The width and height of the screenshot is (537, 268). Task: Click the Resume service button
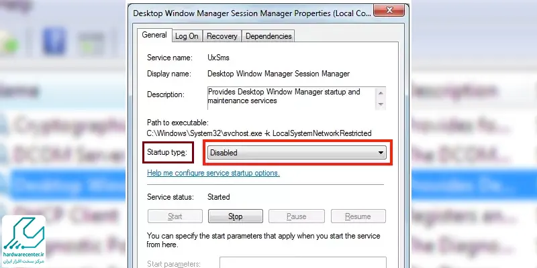(x=358, y=216)
